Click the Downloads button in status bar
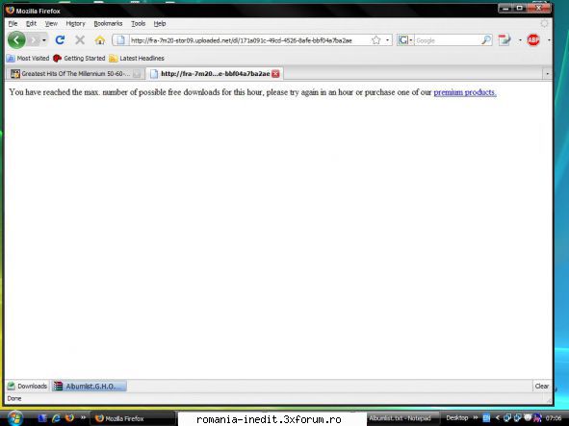The width and height of the screenshot is (569, 426). point(27,387)
